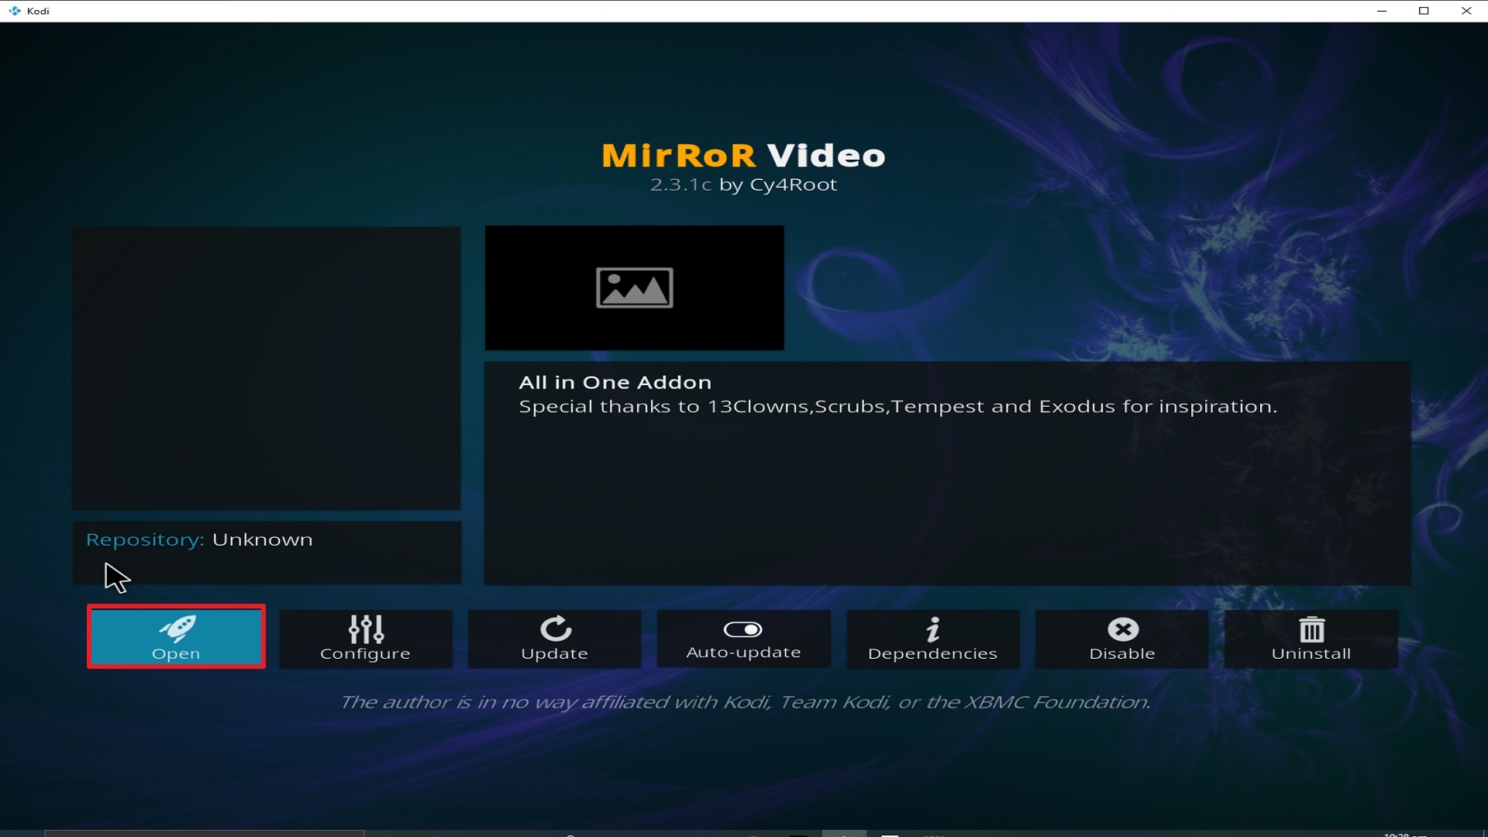Disable the MirRoR Video addon

(1121, 639)
